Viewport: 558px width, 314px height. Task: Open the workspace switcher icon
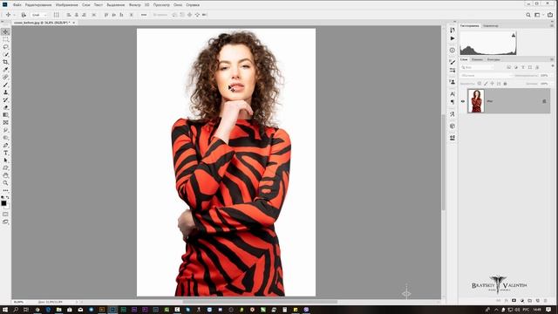(x=537, y=15)
